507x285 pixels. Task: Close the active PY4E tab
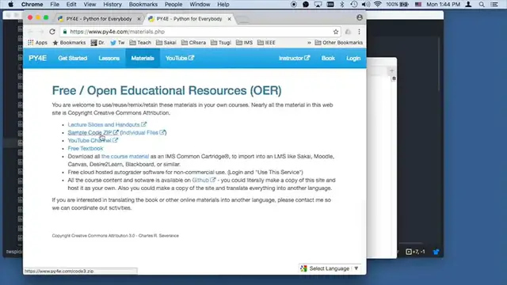click(x=229, y=19)
